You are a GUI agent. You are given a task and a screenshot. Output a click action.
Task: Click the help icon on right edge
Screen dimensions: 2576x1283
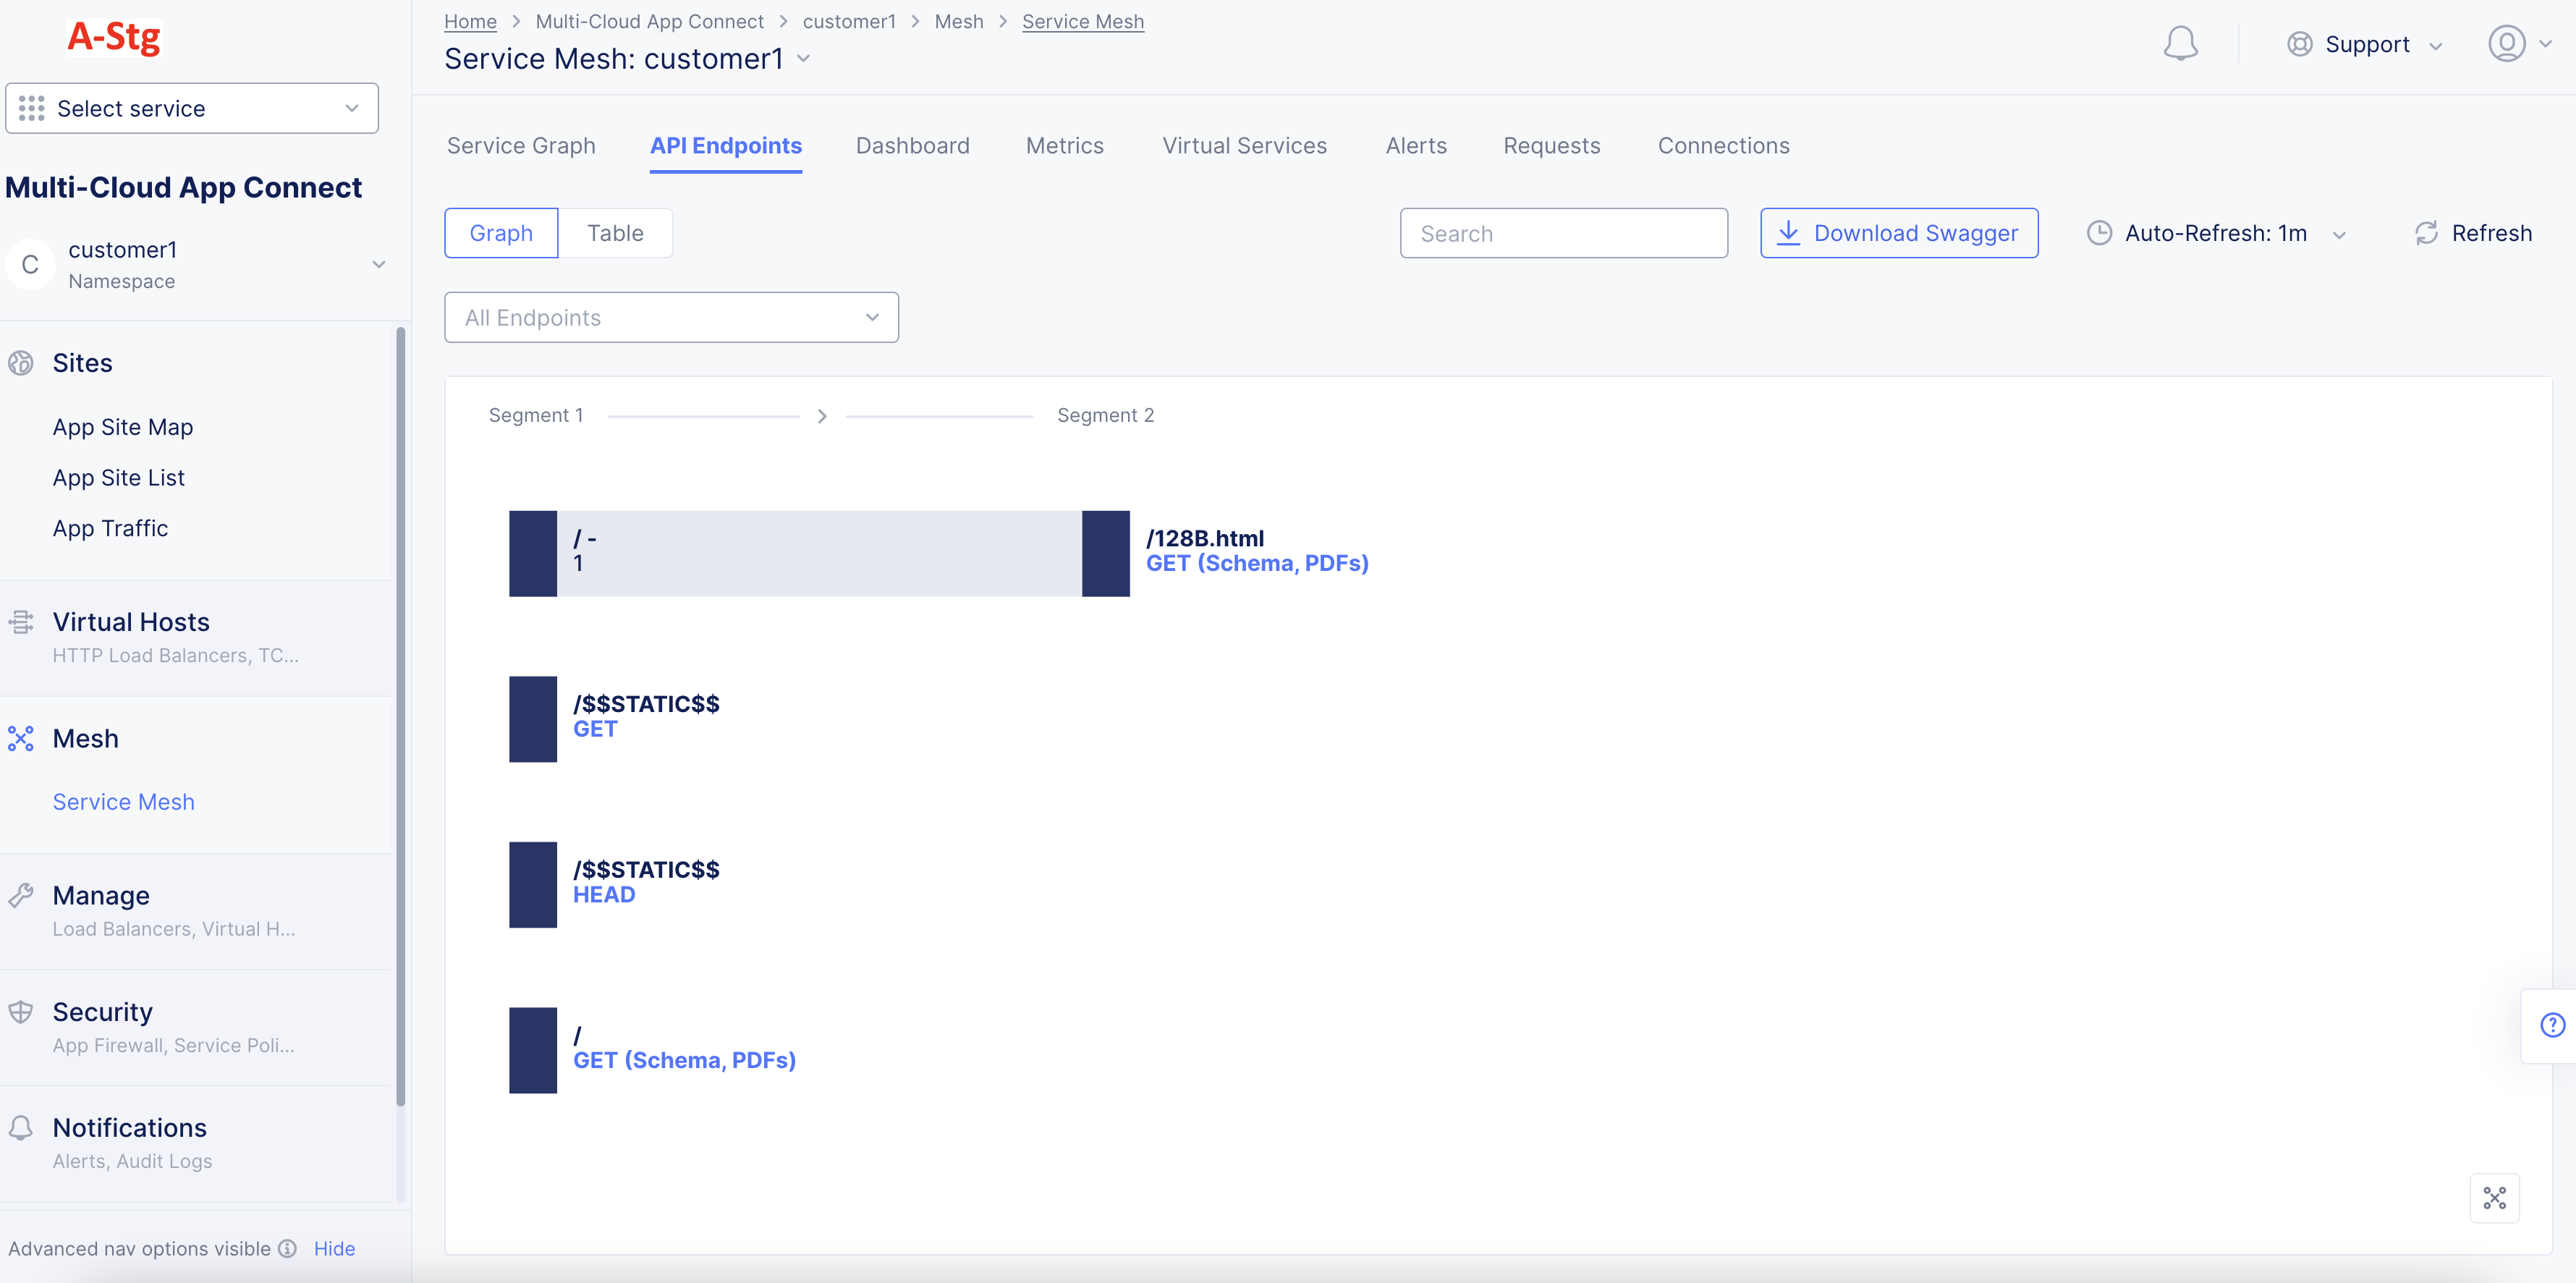pos(2552,1024)
